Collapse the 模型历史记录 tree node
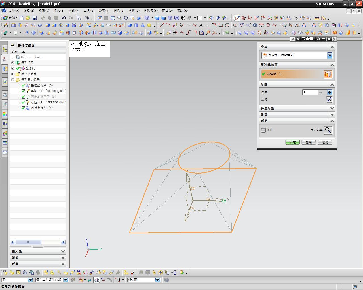Image resolution: width=363 pixels, height=290 pixels. pyautogui.click(x=12, y=80)
